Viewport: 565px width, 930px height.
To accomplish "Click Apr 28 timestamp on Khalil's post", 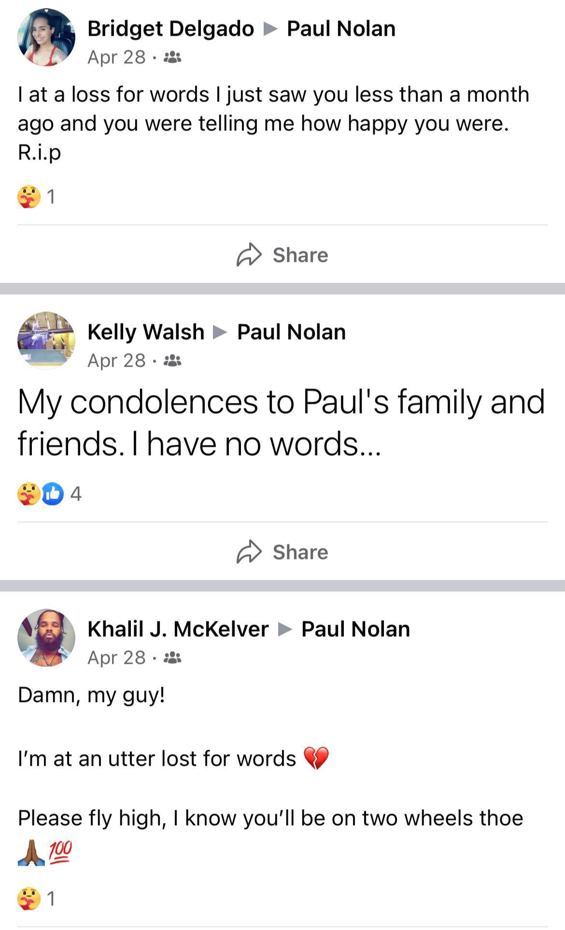I will pyautogui.click(x=116, y=658).
